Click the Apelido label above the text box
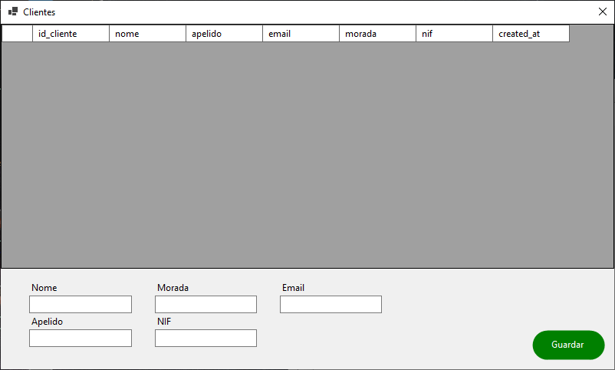615x370 pixels. [47, 322]
